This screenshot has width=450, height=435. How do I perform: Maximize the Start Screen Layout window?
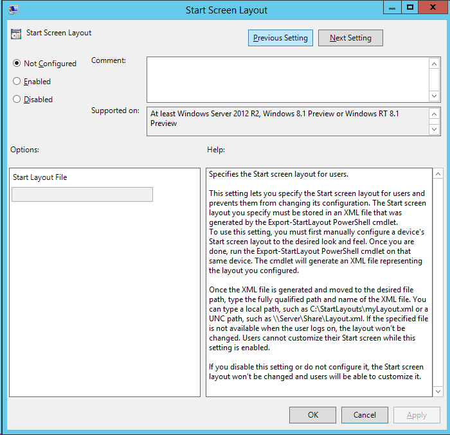(410, 7)
